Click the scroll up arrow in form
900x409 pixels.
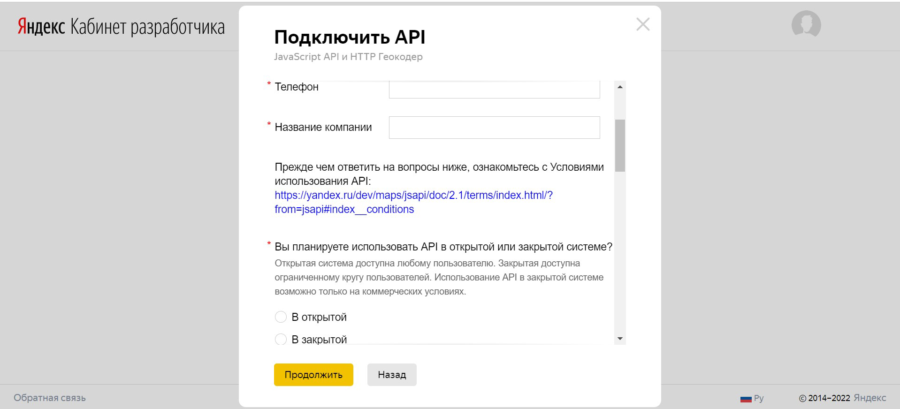pos(620,87)
